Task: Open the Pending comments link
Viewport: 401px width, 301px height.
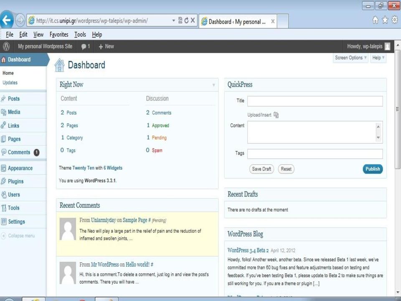Action: click(x=159, y=138)
